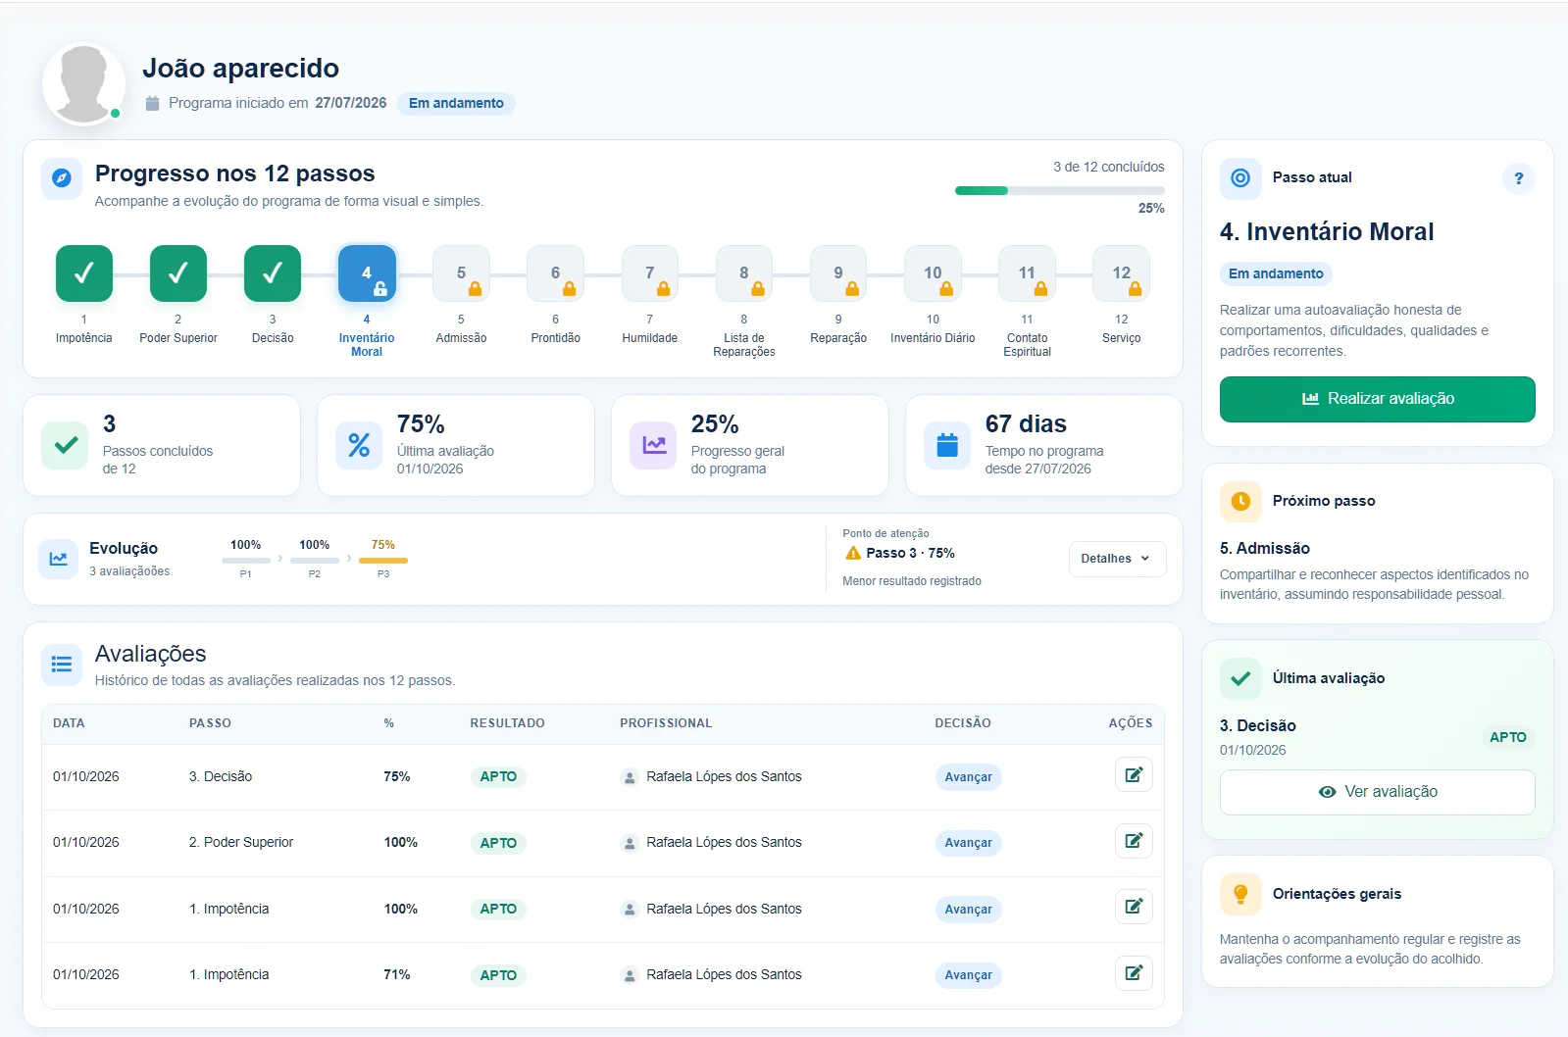Select completed step 2 Poder Superior
1568x1037 pixels.
pyautogui.click(x=178, y=273)
